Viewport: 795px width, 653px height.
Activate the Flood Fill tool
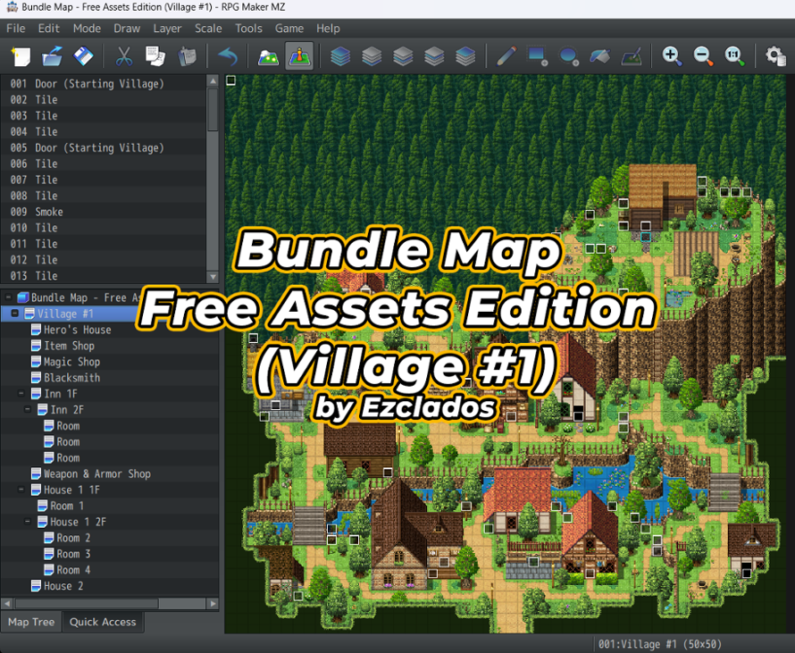point(599,55)
